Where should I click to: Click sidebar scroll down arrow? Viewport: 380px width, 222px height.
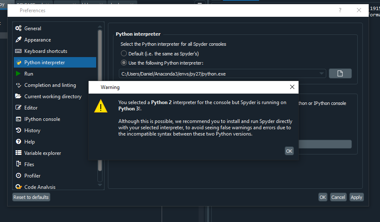[x=100, y=185]
